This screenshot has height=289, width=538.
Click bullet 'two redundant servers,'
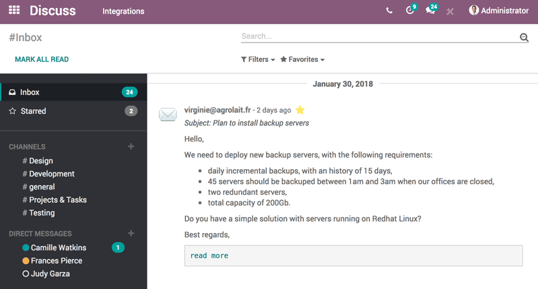coord(247,192)
